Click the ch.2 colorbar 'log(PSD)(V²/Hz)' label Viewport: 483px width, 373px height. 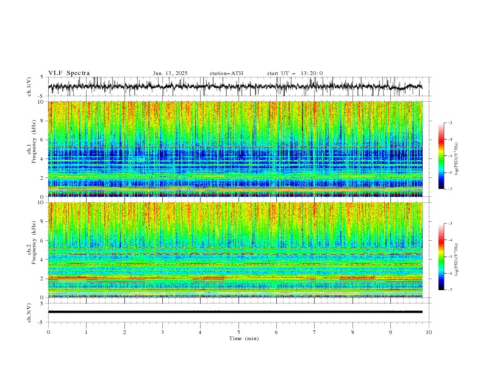(456, 260)
